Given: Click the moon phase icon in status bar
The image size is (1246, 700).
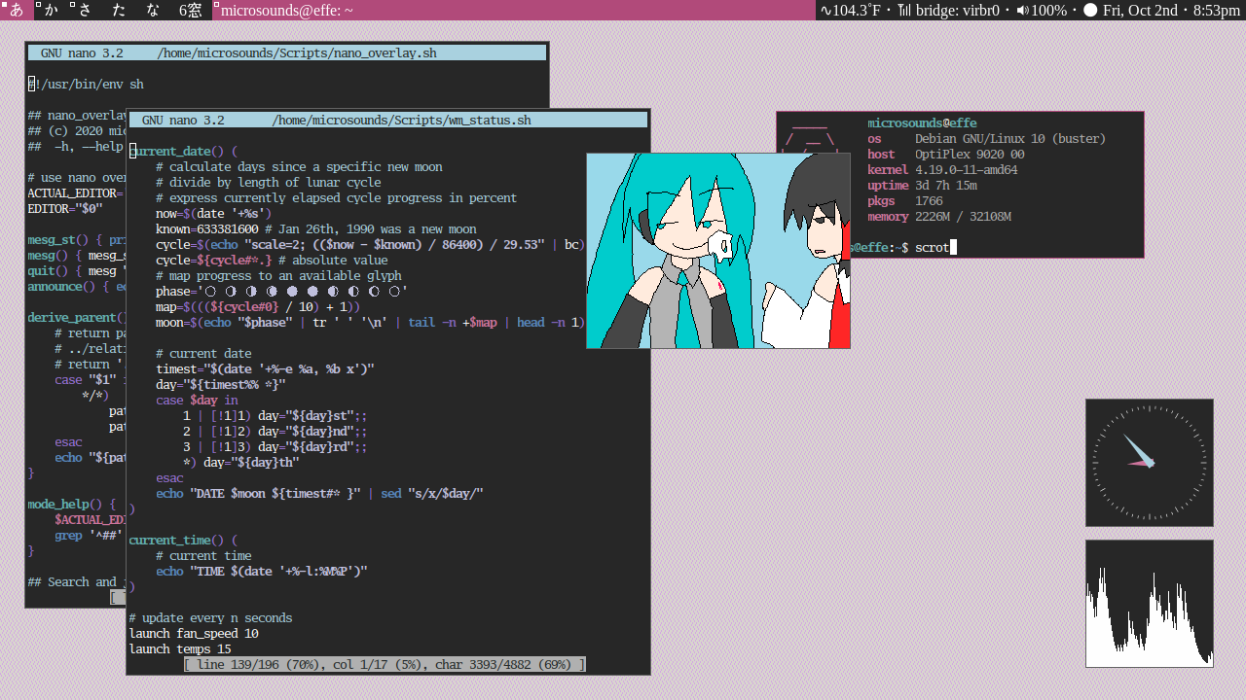Looking at the screenshot, I should [x=1090, y=10].
